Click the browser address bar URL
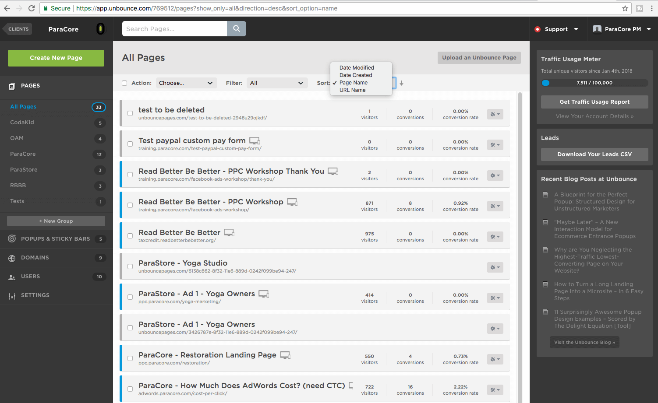Viewport: 658px width, 403px height. point(207,8)
